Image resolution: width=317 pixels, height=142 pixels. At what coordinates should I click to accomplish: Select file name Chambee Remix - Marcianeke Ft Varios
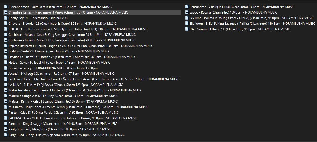68,12
